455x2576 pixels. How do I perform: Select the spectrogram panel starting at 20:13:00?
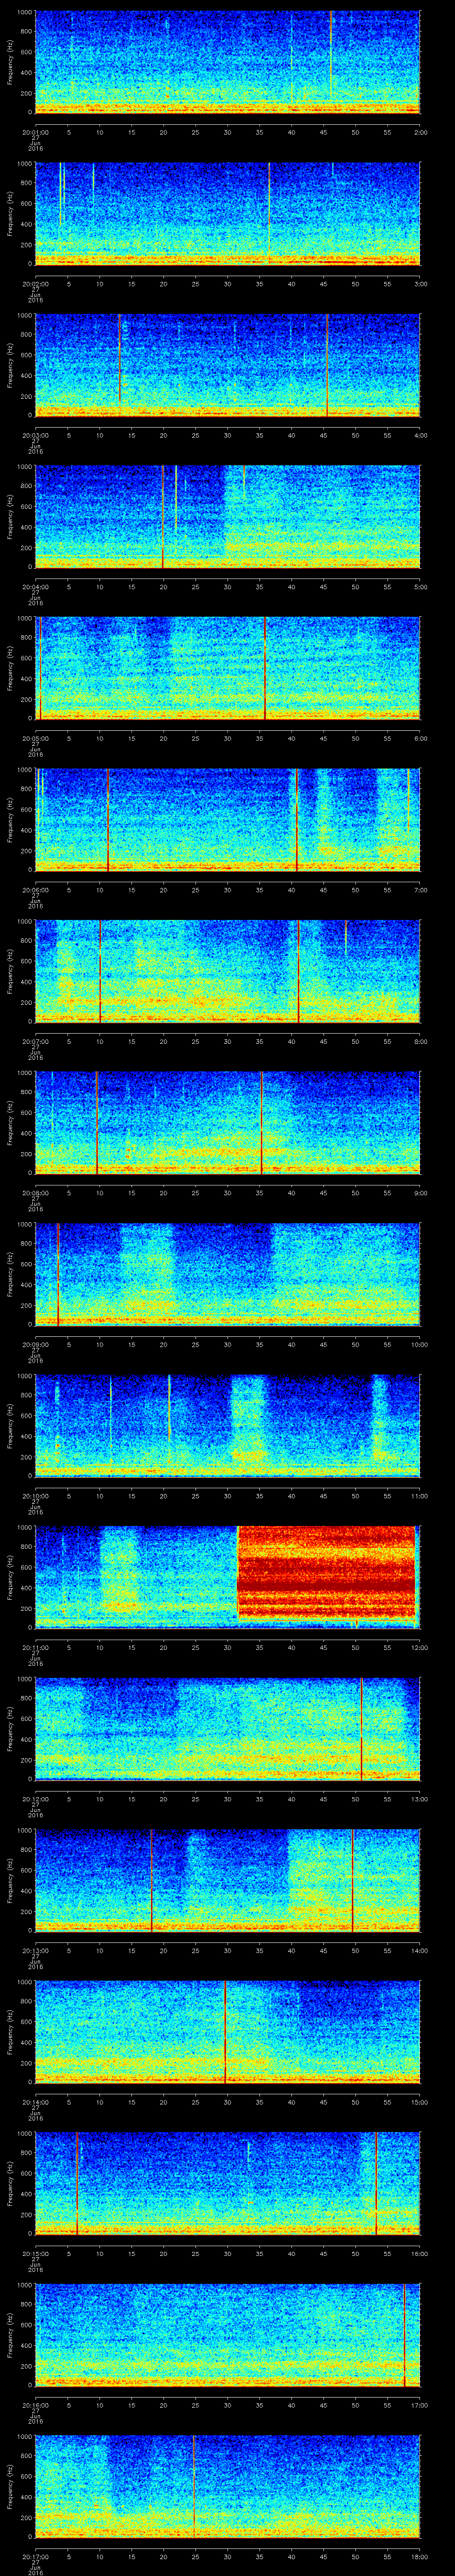(228, 1880)
